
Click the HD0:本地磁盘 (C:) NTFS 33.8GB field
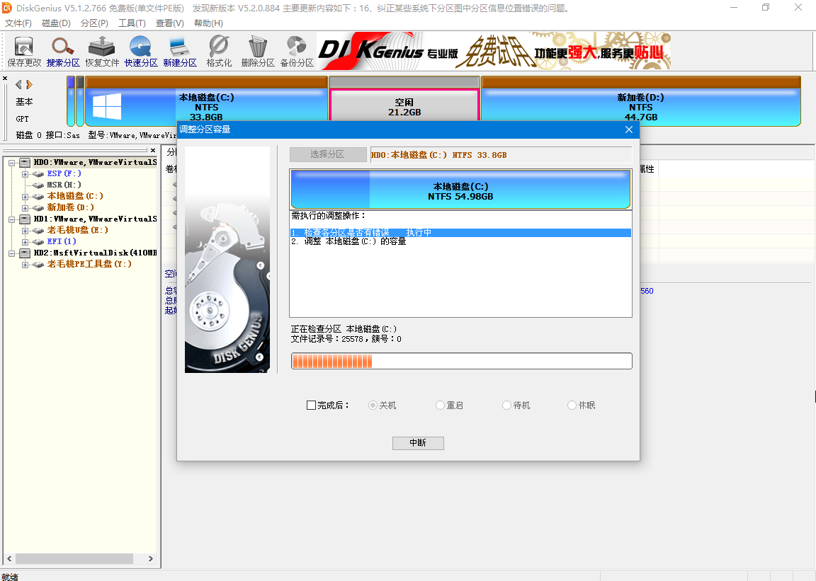pos(501,155)
